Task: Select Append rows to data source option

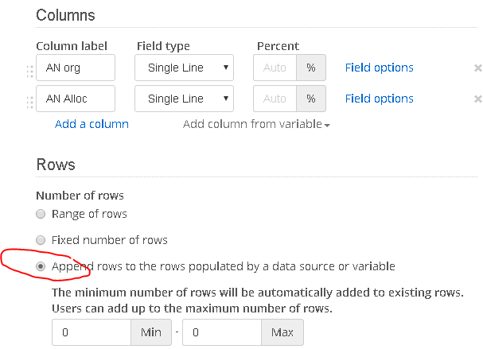Action: [x=41, y=266]
